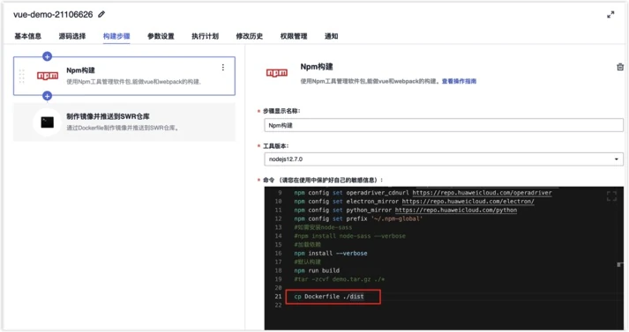629x332 pixels.
Task: Click the npm logo in the step list
Action: [48, 75]
